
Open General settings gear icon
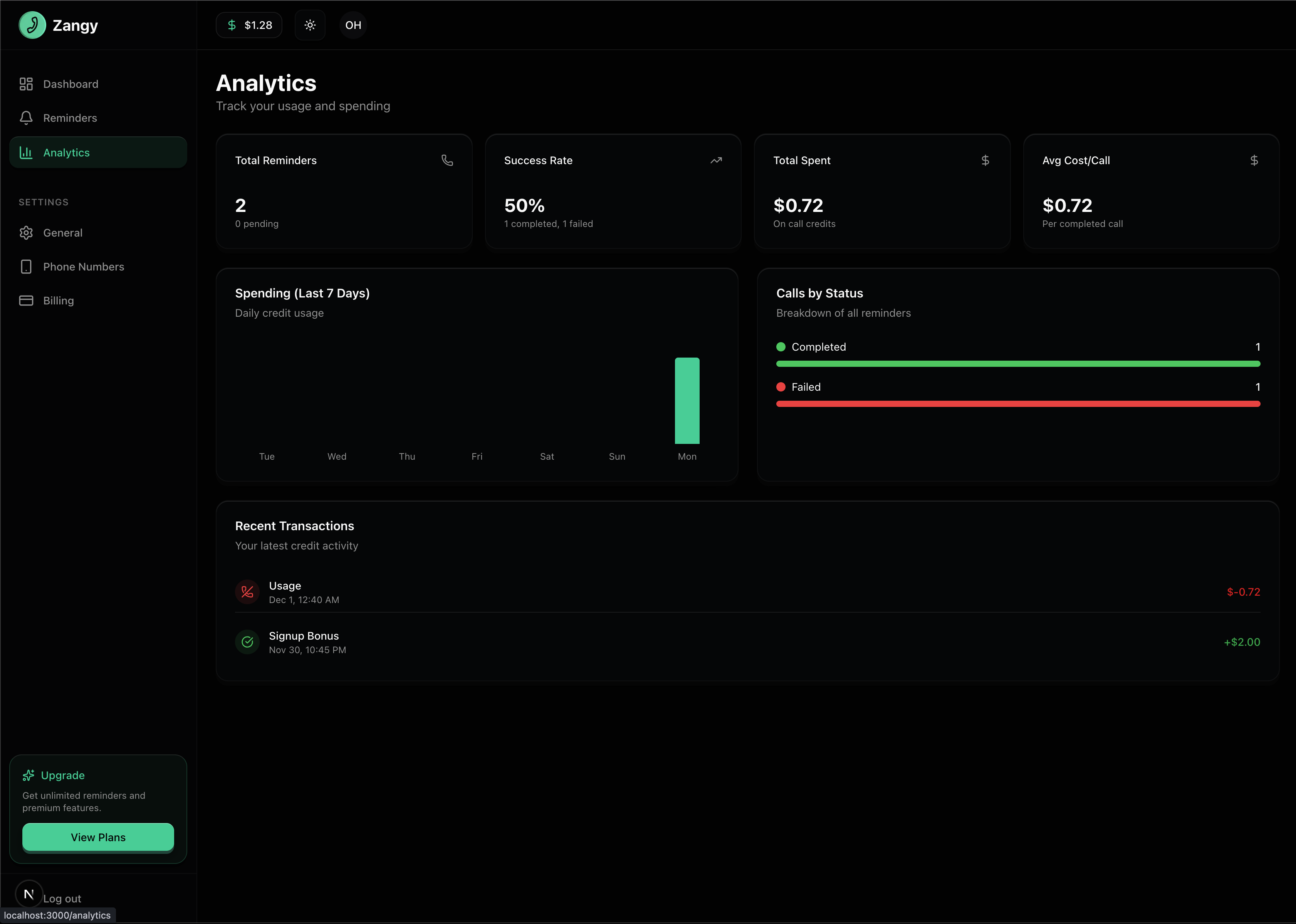(26, 232)
